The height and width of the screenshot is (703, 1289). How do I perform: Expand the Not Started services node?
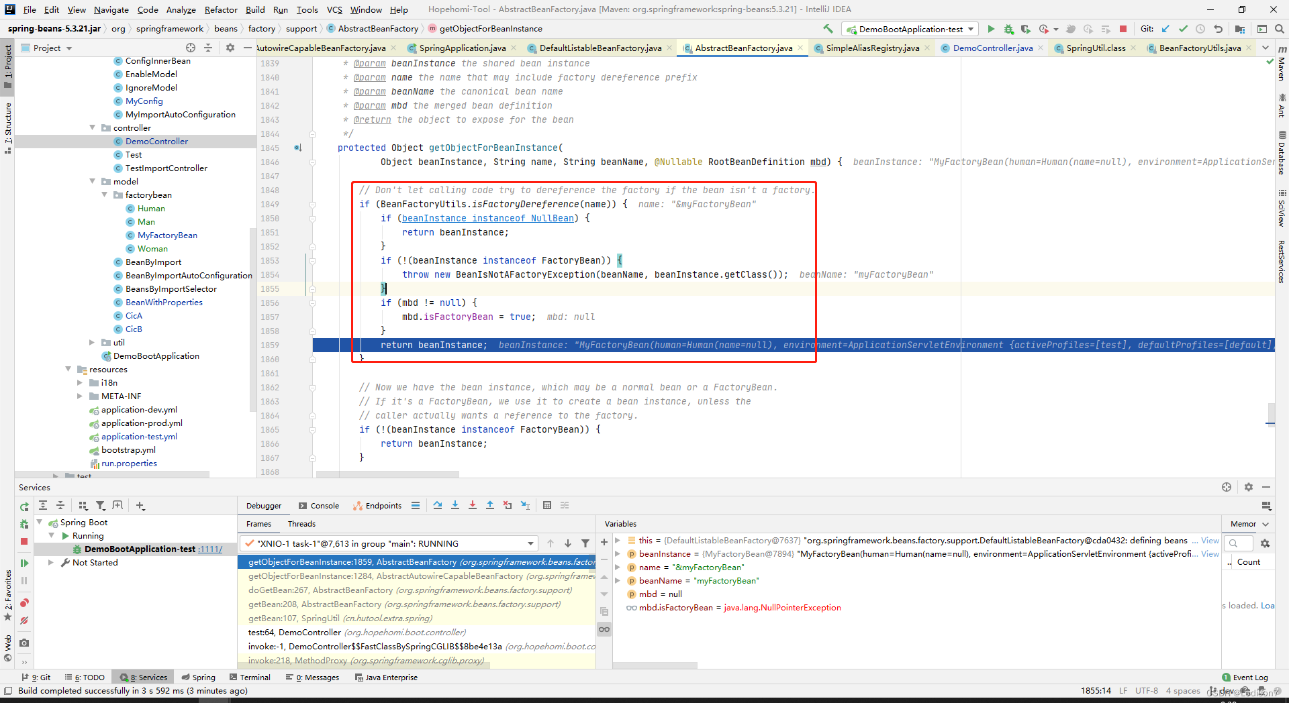[x=50, y=562]
